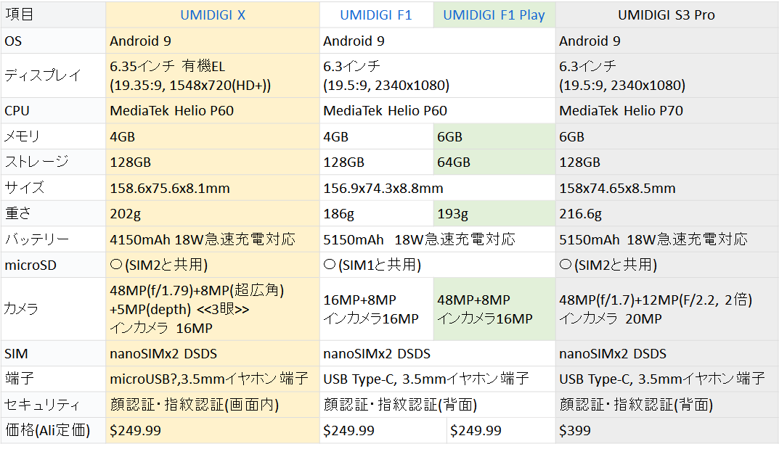Viewport: 779px width, 449px height.
Task: Select the 6.35インチ 有機EL display cell
Action: (x=212, y=75)
